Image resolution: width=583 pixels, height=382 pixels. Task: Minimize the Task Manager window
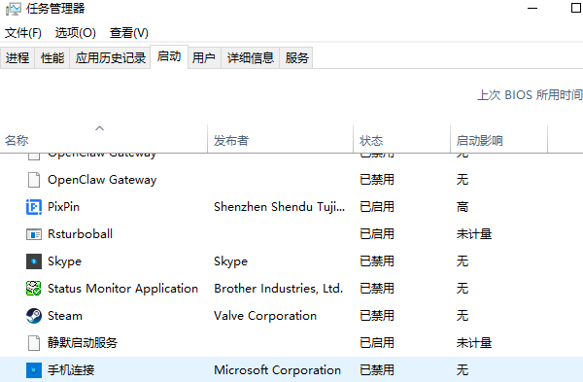point(532,8)
